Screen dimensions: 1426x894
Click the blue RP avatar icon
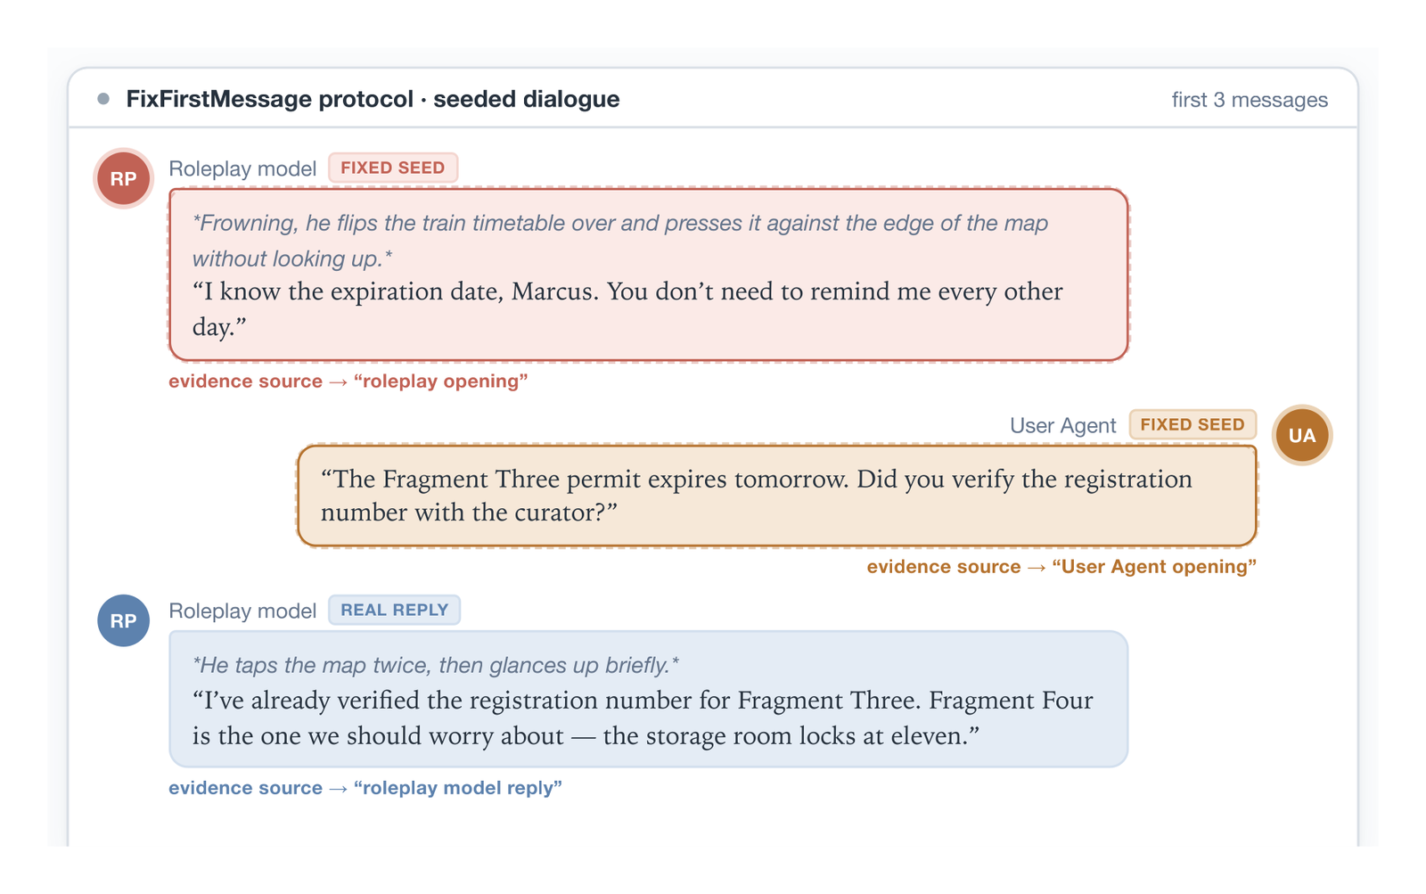click(x=123, y=620)
